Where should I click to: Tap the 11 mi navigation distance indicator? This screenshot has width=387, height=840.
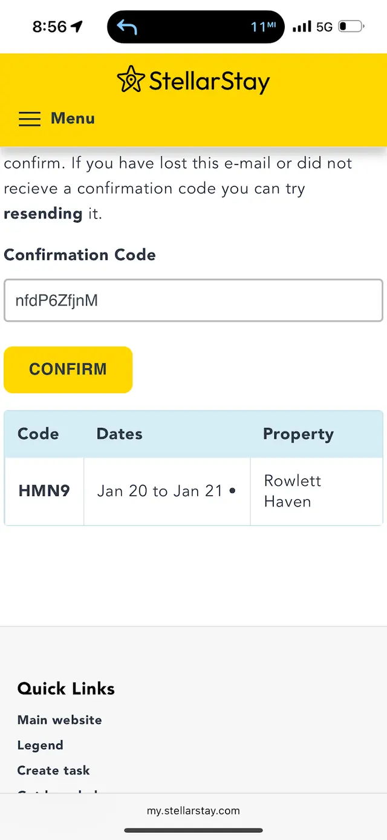(x=263, y=27)
